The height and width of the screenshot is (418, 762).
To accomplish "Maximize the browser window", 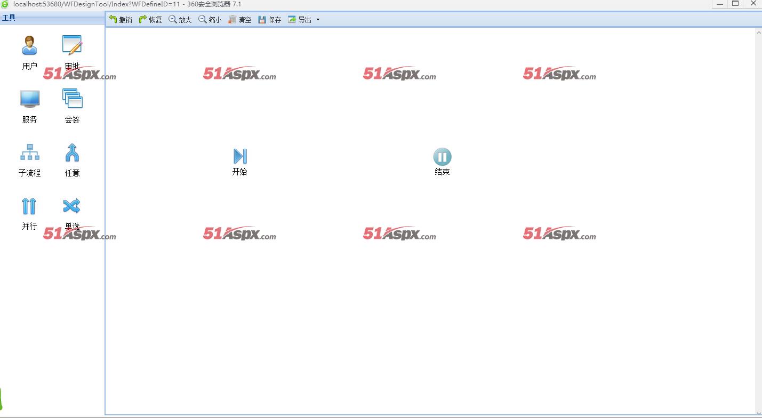I will click(735, 3).
